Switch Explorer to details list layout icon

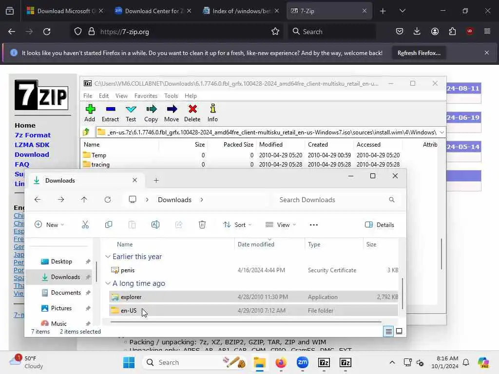tap(388, 331)
